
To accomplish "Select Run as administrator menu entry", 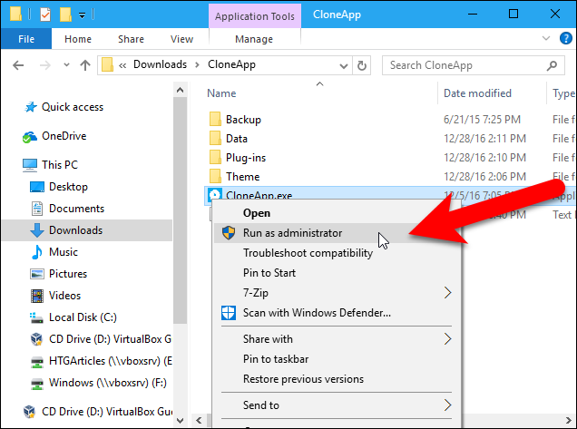I will (292, 233).
